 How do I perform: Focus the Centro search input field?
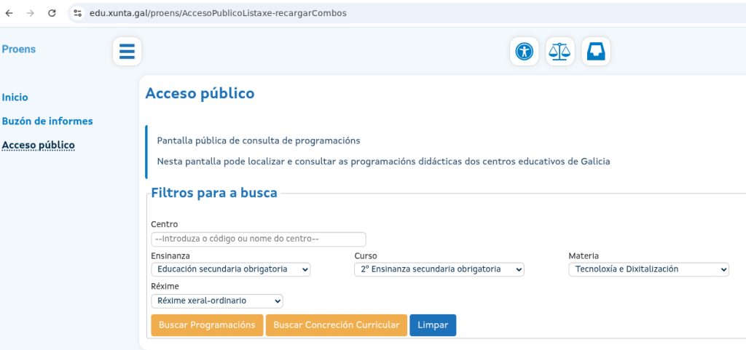(x=258, y=239)
